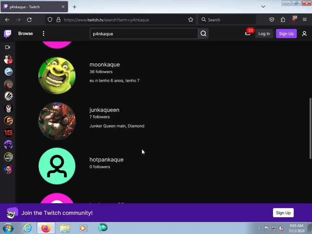Image resolution: width=312 pixels, height=234 pixels.
Task: Open the purple creature avatar sidebar channel
Action: pos(8,145)
